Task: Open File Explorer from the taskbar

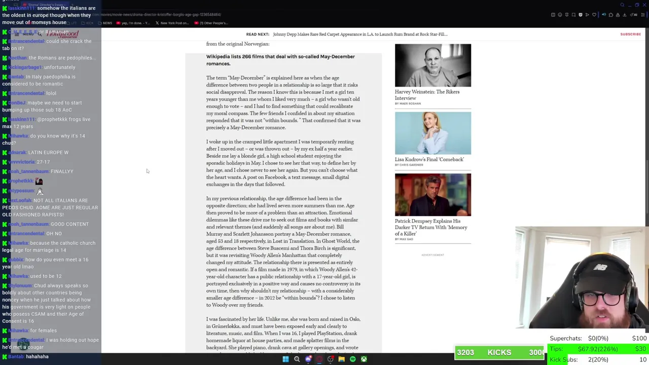Action: click(341, 359)
